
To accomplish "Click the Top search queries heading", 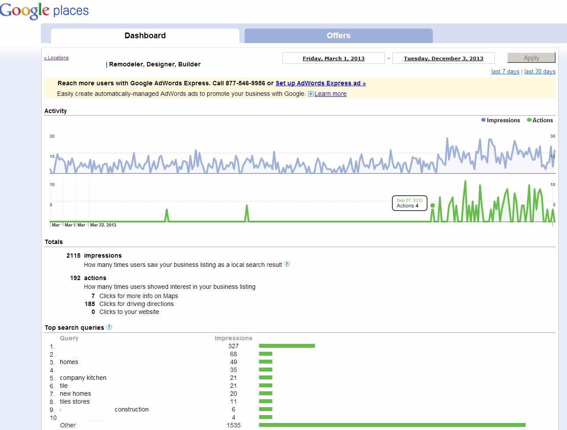I will point(74,328).
